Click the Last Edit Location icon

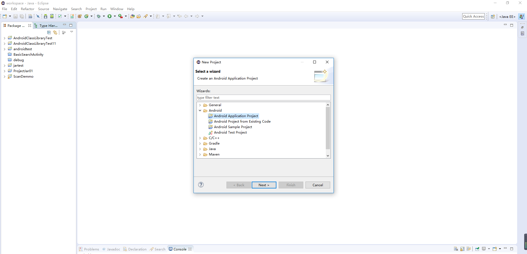180,16
